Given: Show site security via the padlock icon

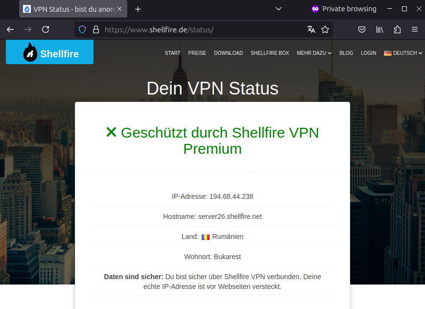Looking at the screenshot, I should coord(95,29).
